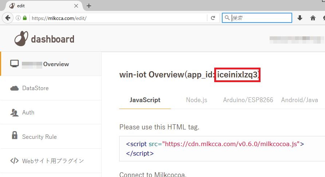Click the dashboard title text
The width and height of the screenshot is (325, 177).
tap(52, 39)
